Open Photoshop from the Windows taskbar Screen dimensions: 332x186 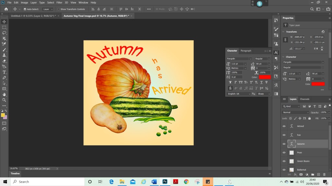(x=164, y=182)
